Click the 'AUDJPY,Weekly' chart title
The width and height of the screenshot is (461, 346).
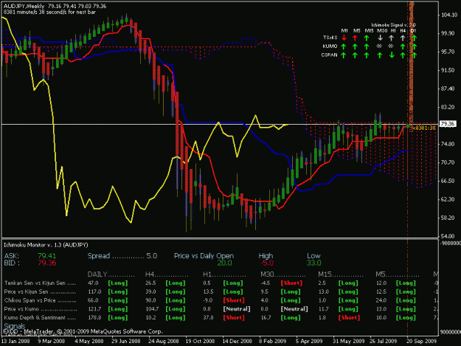pyautogui.click(x=24, y=6)
